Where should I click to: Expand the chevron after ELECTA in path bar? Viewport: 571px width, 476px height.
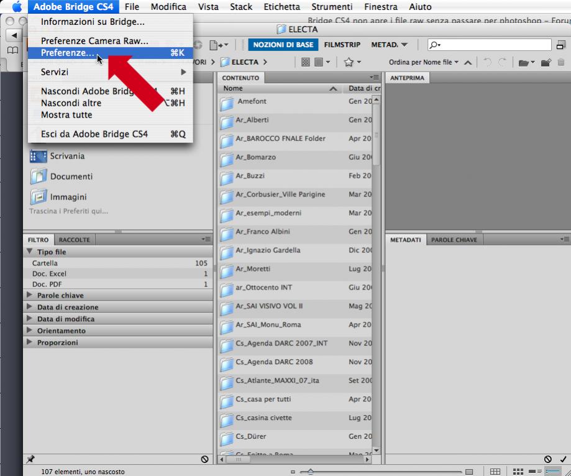265,62
